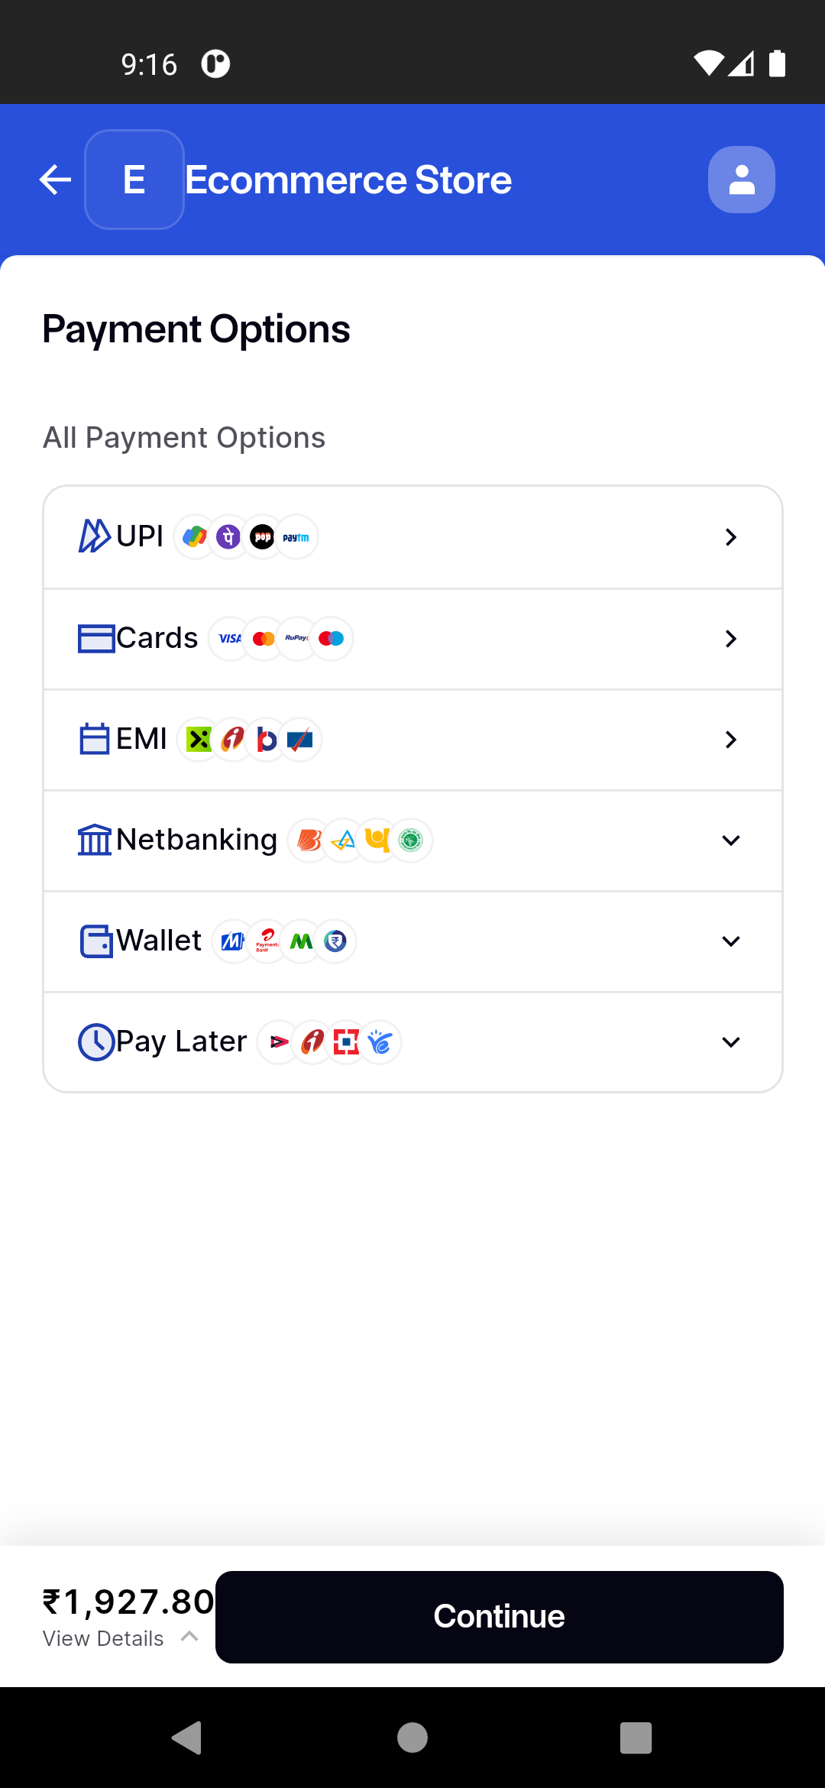Expand the Netbanking dropdown chevron

click(730, 841)
